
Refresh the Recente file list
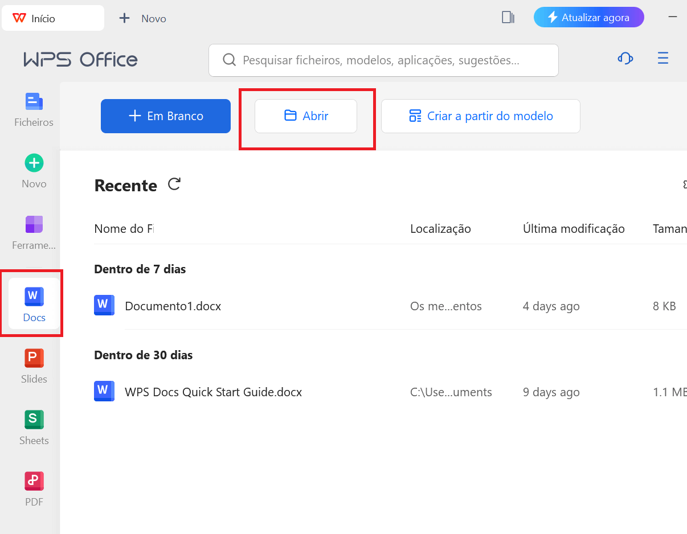174,183
